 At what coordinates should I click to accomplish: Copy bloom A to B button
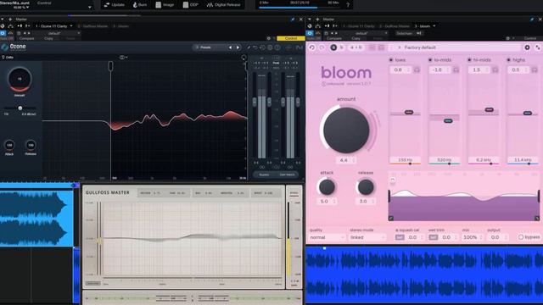356,47
